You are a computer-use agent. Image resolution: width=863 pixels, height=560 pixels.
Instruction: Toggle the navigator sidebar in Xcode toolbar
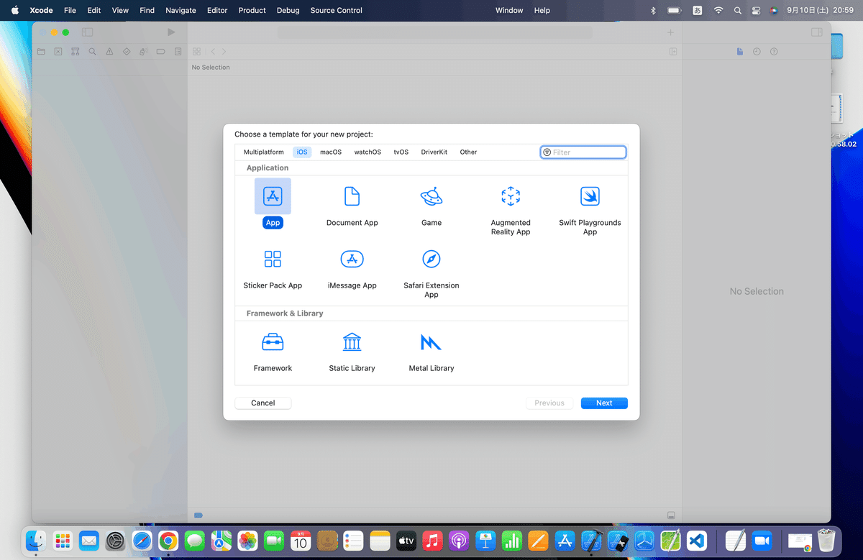click(x=88, y=32)
